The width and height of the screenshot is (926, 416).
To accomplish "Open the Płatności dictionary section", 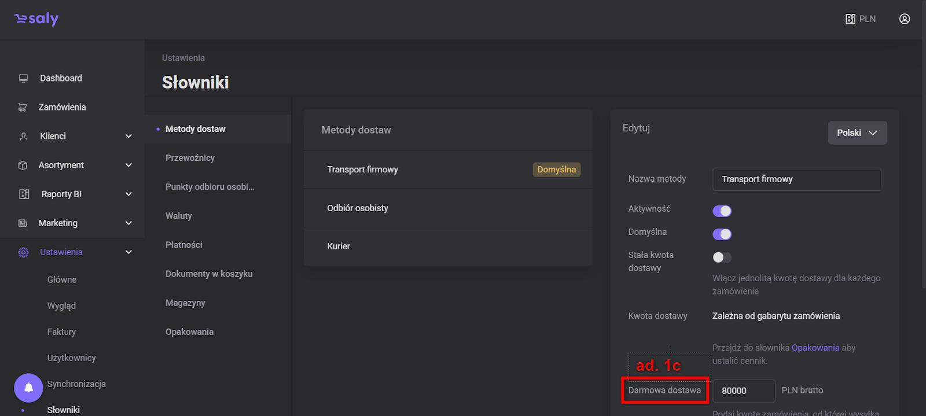I will click(183, 245).
